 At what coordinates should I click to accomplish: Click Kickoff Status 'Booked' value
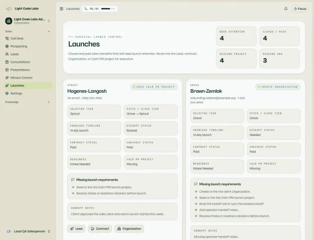tap(132, 131)
